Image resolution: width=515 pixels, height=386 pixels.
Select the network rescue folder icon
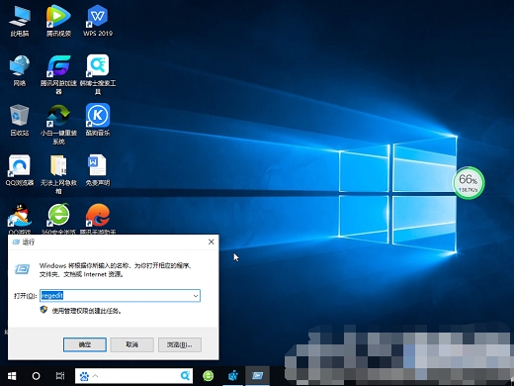click(x=58, y=174)
